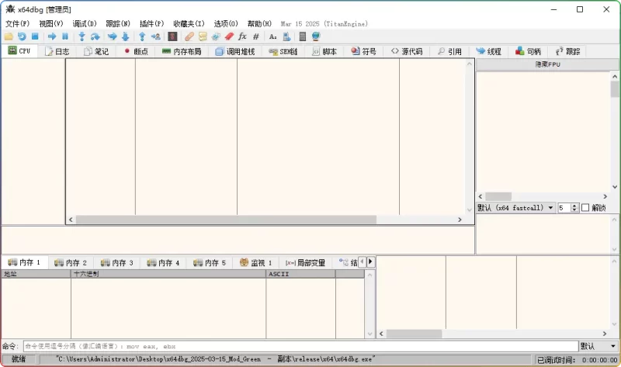Open the 收藏夹(I) menu
Image resolution: width=621 pixels, height=367 pixels.
click(x=189, y=24)
